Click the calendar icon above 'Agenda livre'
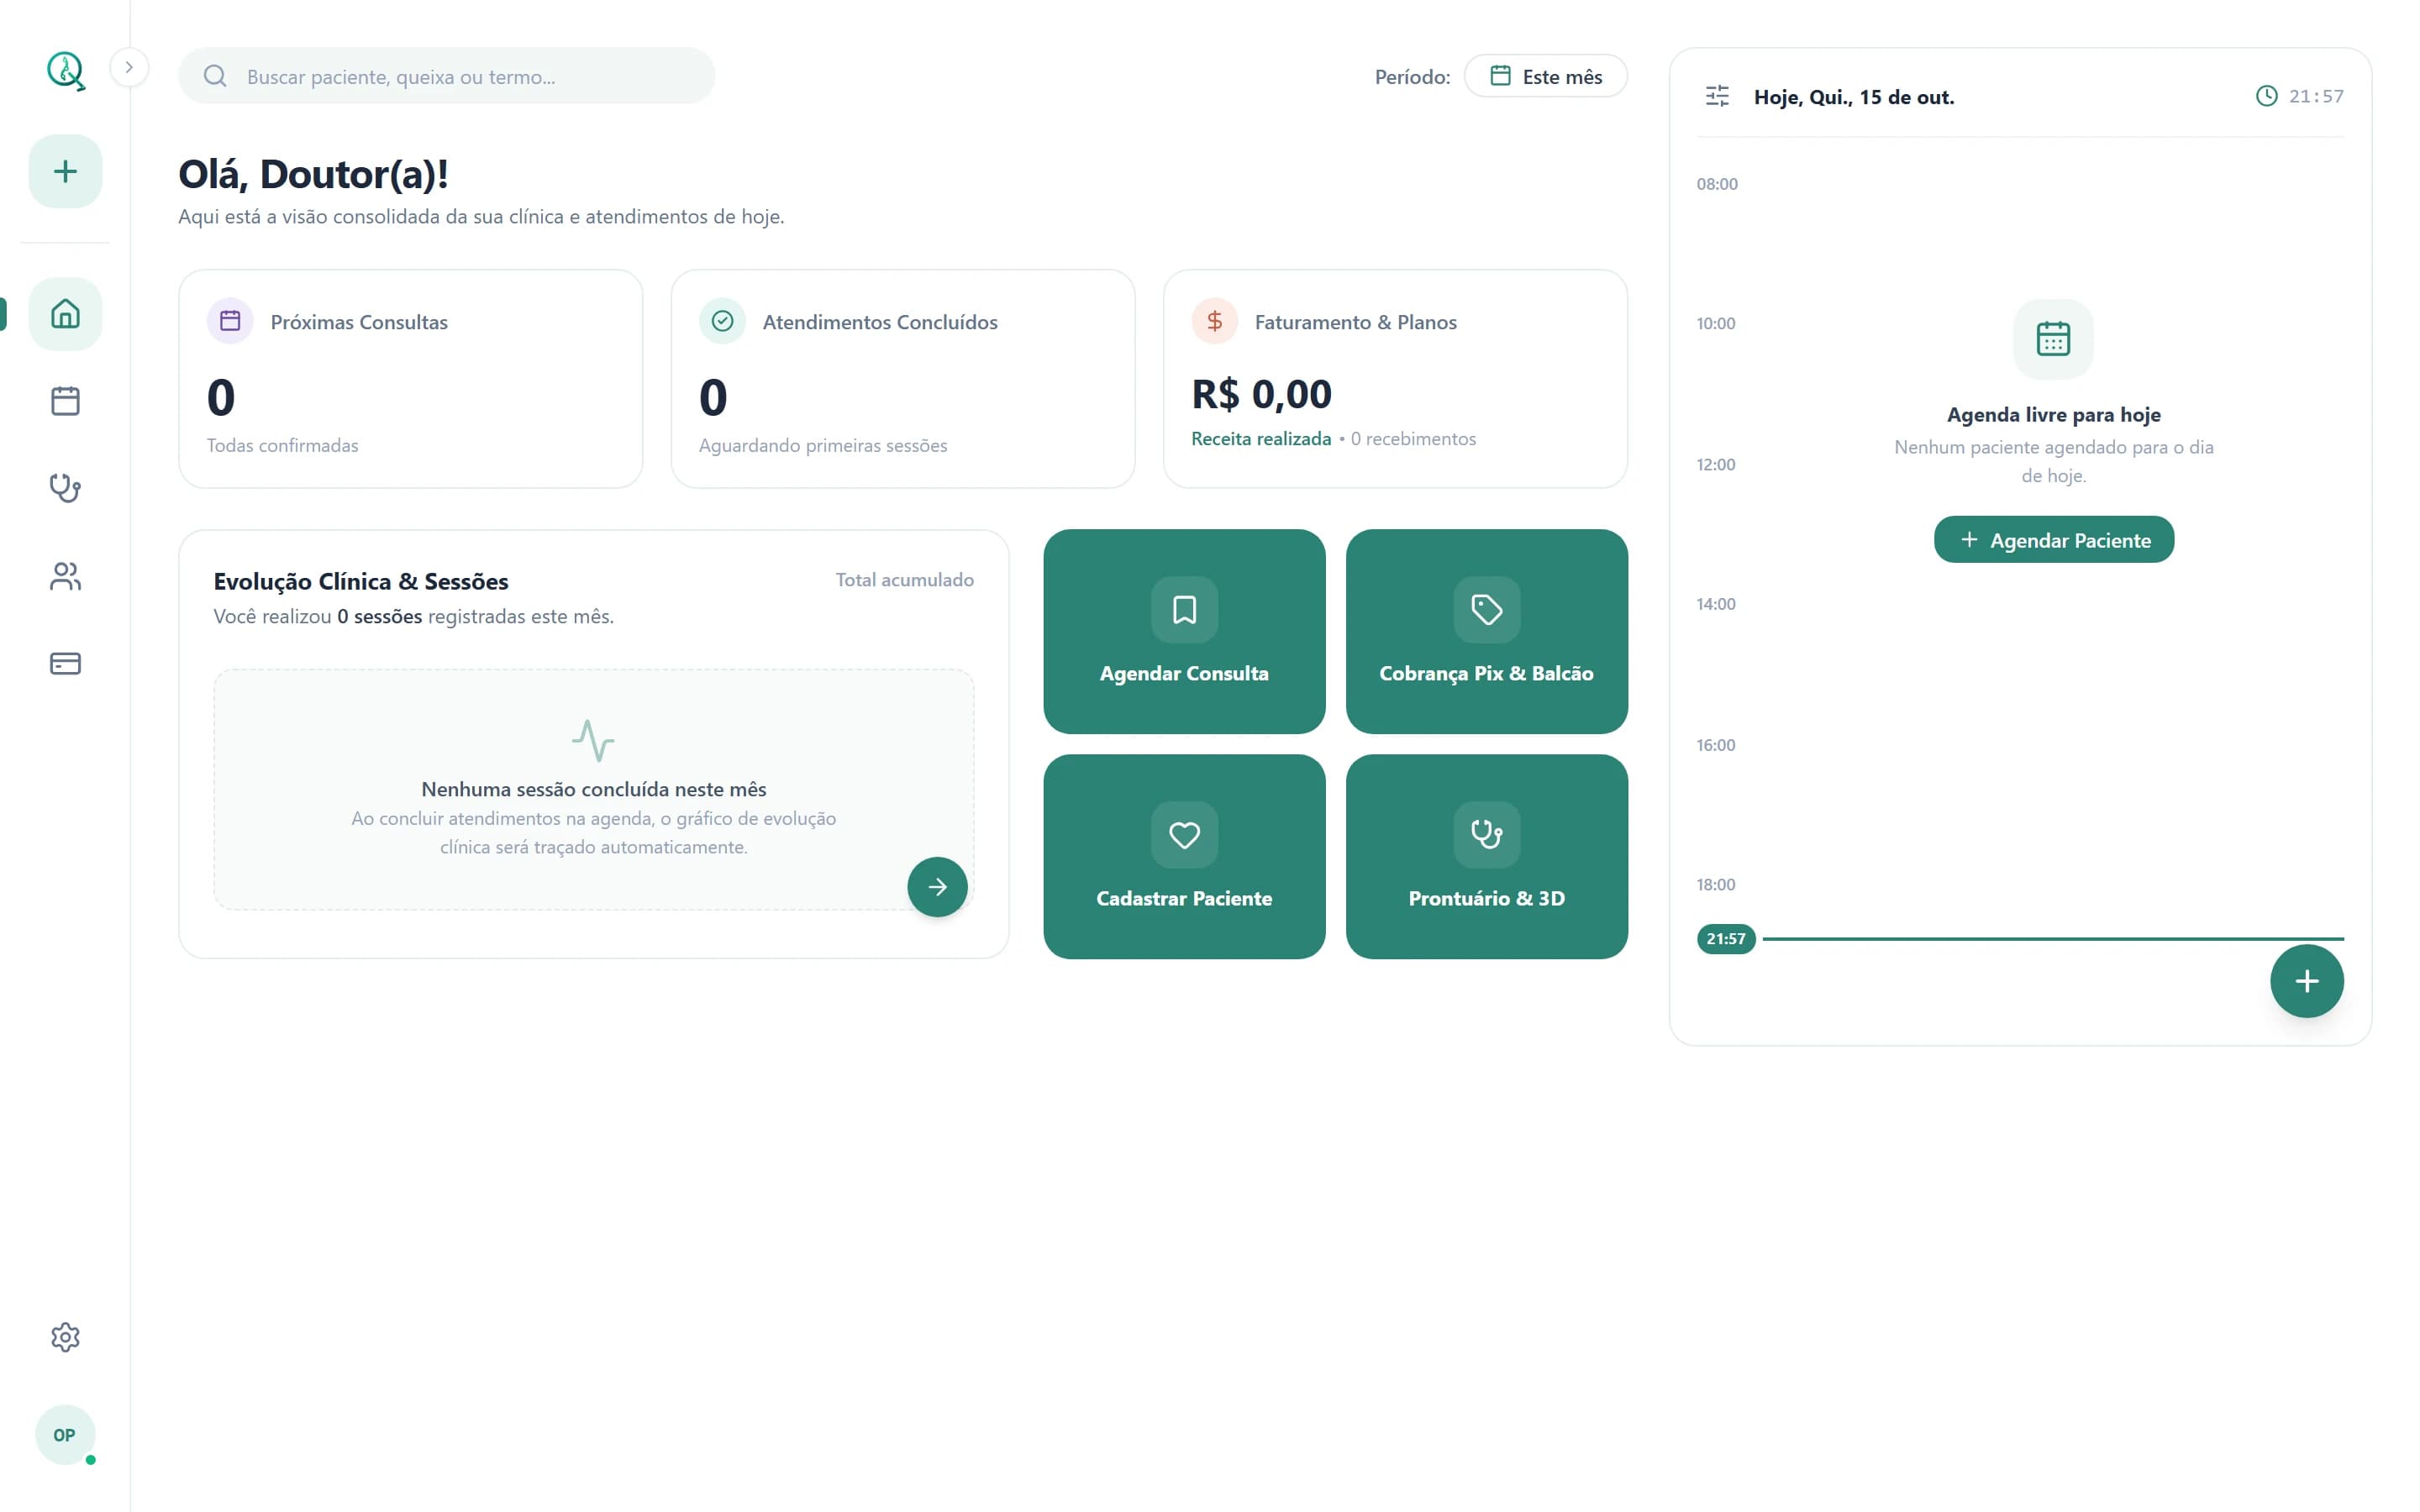 [2053, 339]
